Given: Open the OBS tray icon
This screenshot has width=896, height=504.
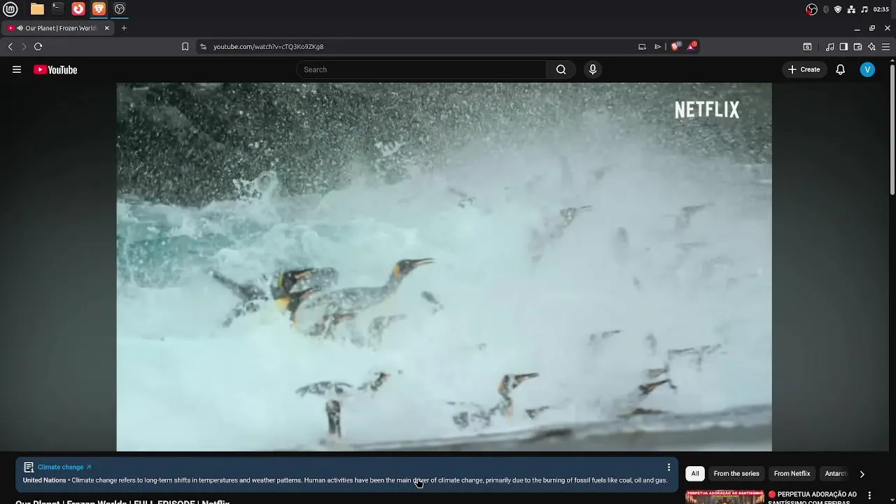Looking at the screenshot, I should pyautogui.click(x=811, y=9).
